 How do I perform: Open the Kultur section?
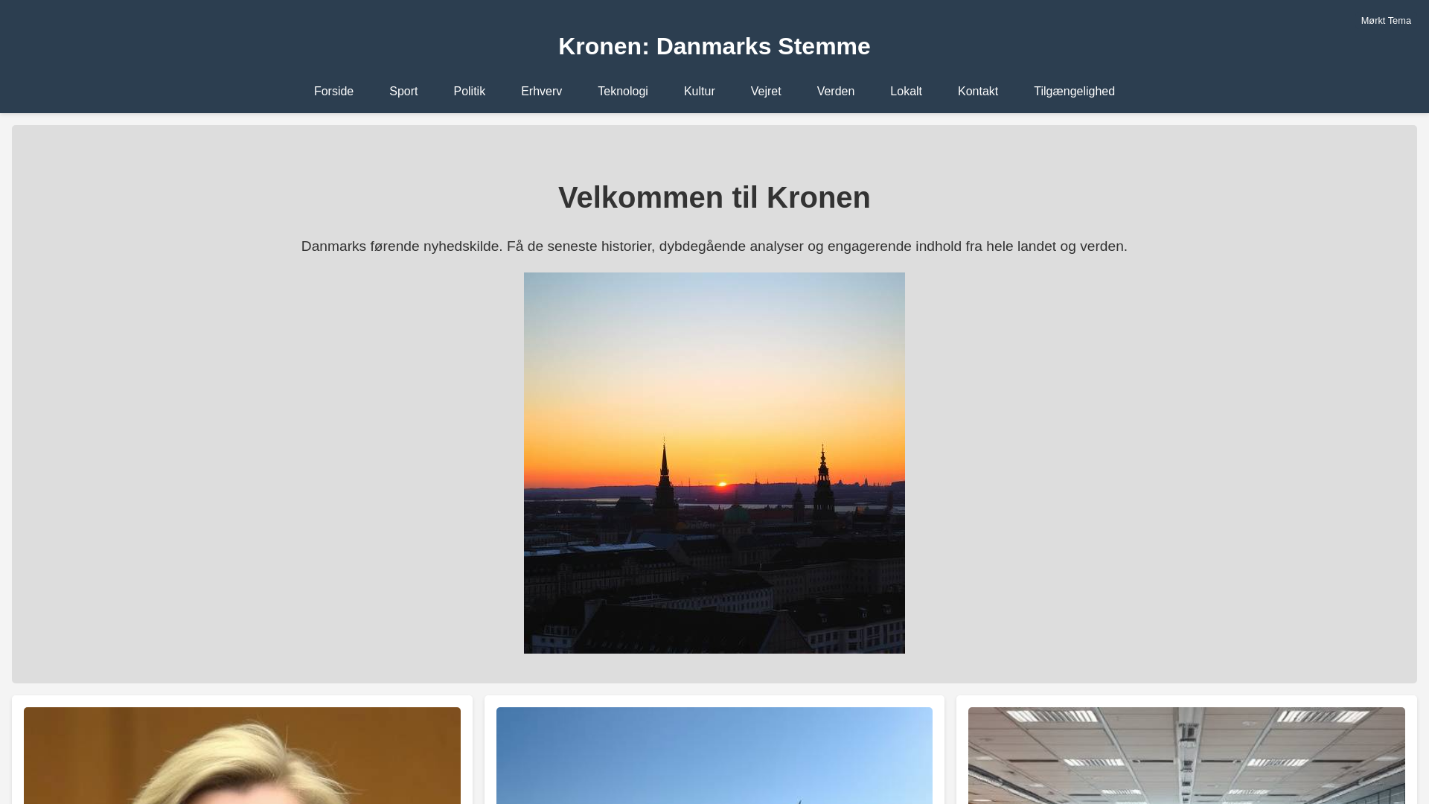pyautogui.click(x=699, y=92)
